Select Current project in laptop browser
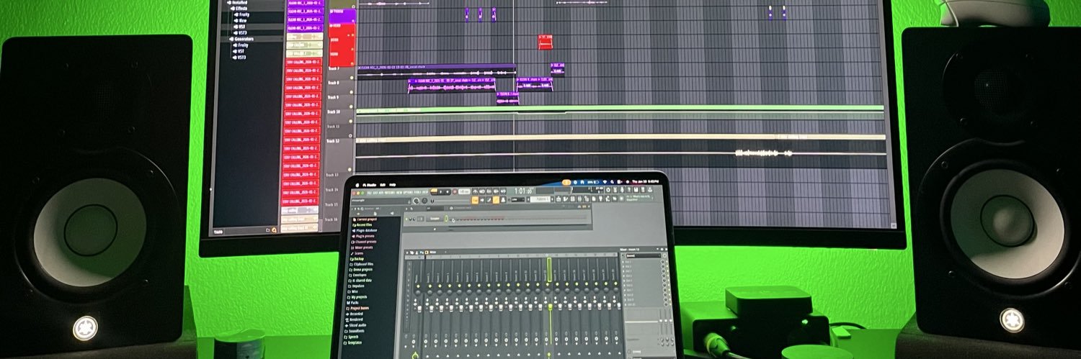Viewport: 1081px width, 359px height. (365, 219)
